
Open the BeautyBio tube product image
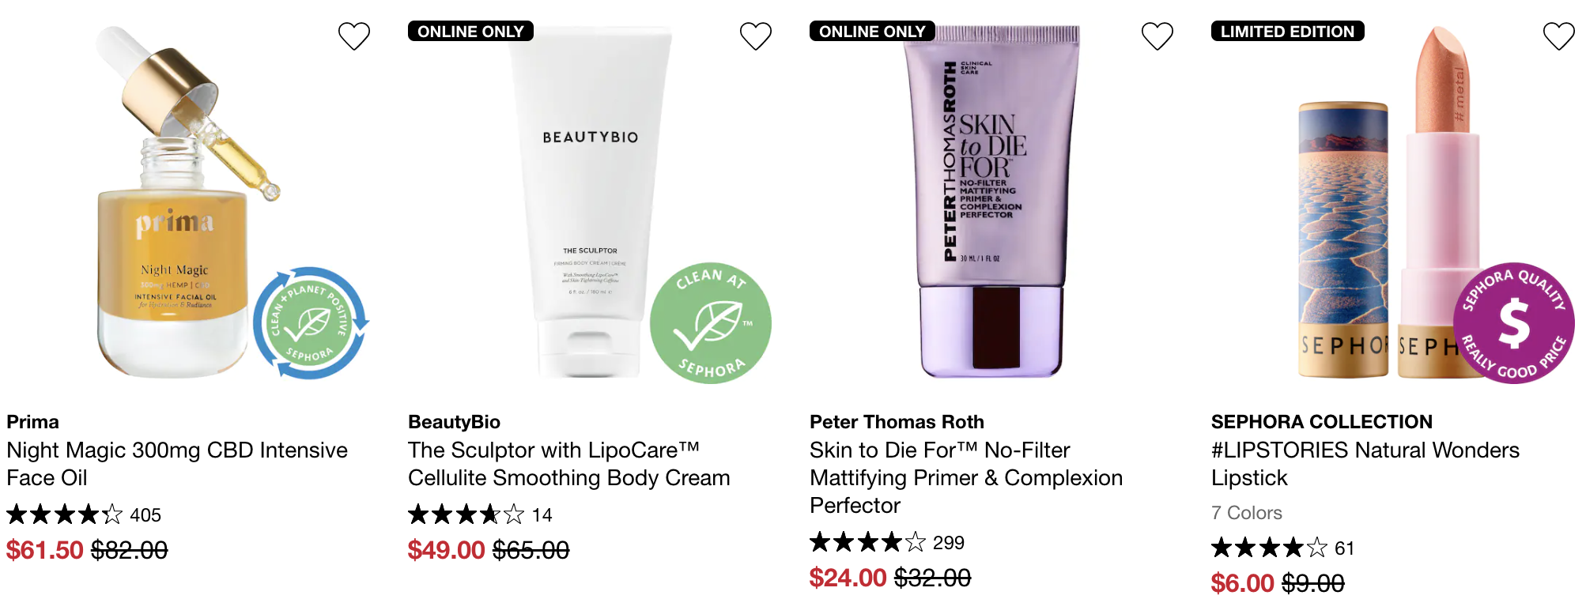[x=590, y=202]
